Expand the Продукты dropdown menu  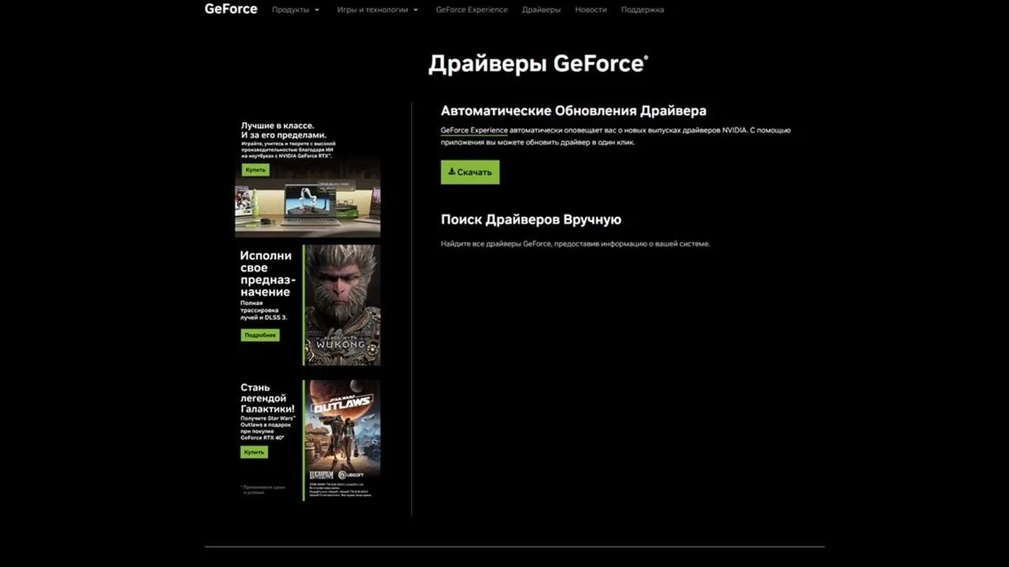pyautogui.click(x=296, y=10)
